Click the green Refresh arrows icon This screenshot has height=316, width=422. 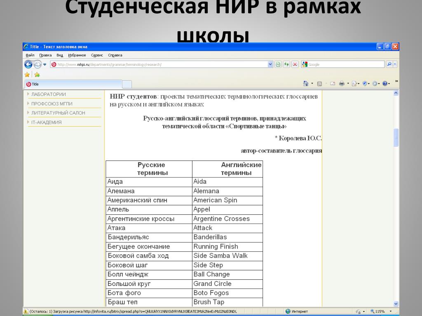[x=286, y=65]
